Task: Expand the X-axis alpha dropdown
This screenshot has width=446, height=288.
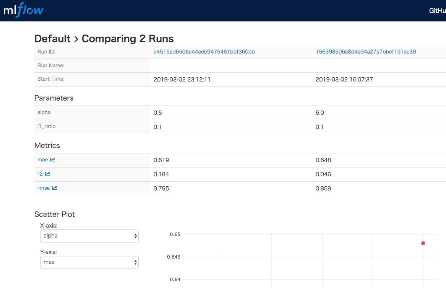Action: click(89, 236)
